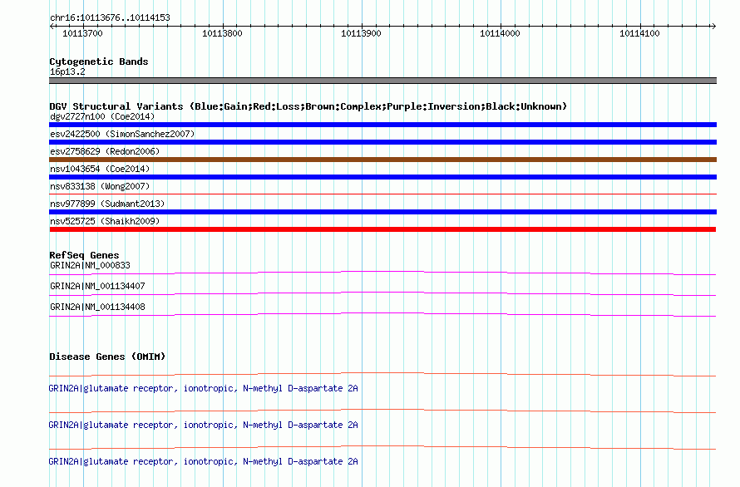Screen dimensions: 740x487
Task: Click the blue bar under dgv2727n100
Action: pyautogui.click(x=382, y=125)
